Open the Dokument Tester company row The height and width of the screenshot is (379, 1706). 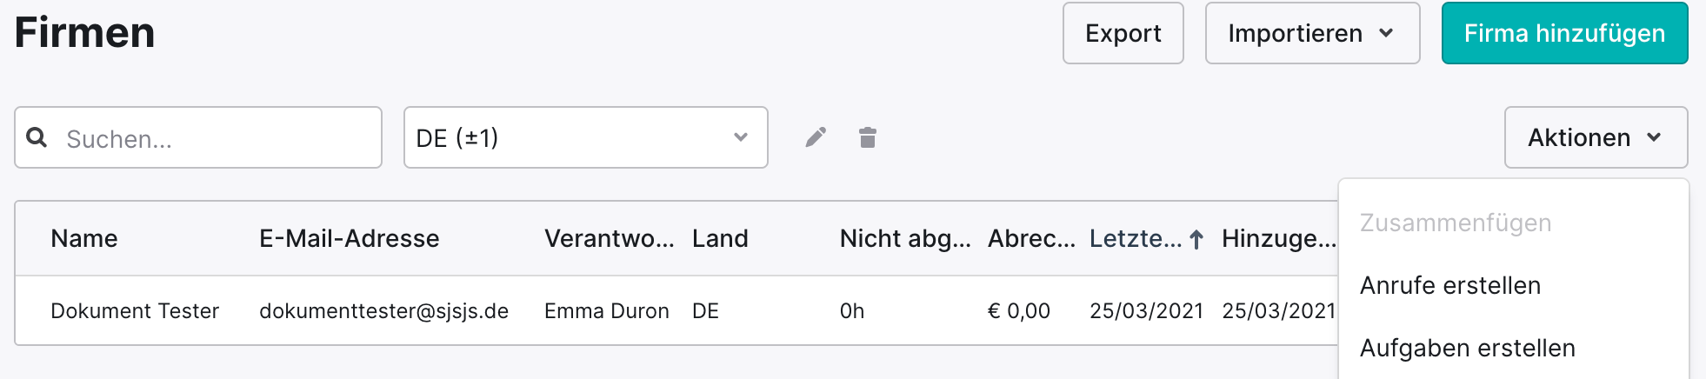point(676,310)
